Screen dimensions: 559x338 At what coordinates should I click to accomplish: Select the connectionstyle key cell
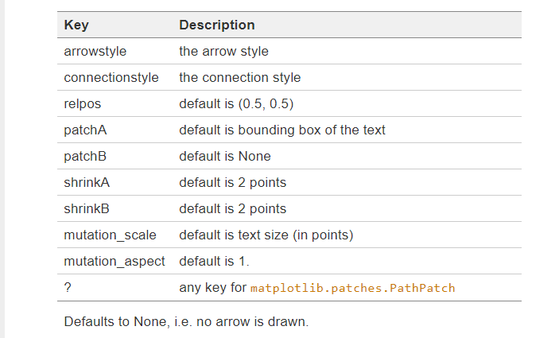pos(111,78)
